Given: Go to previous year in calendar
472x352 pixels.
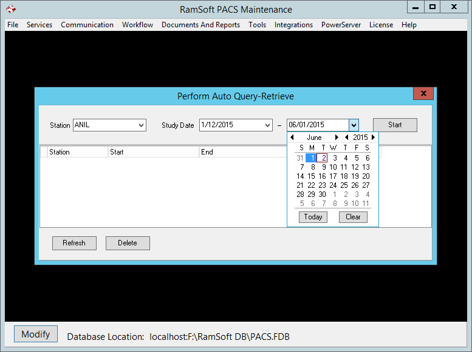Looking at the screenshot, I should pyautogui.click(x=346, y=138).
